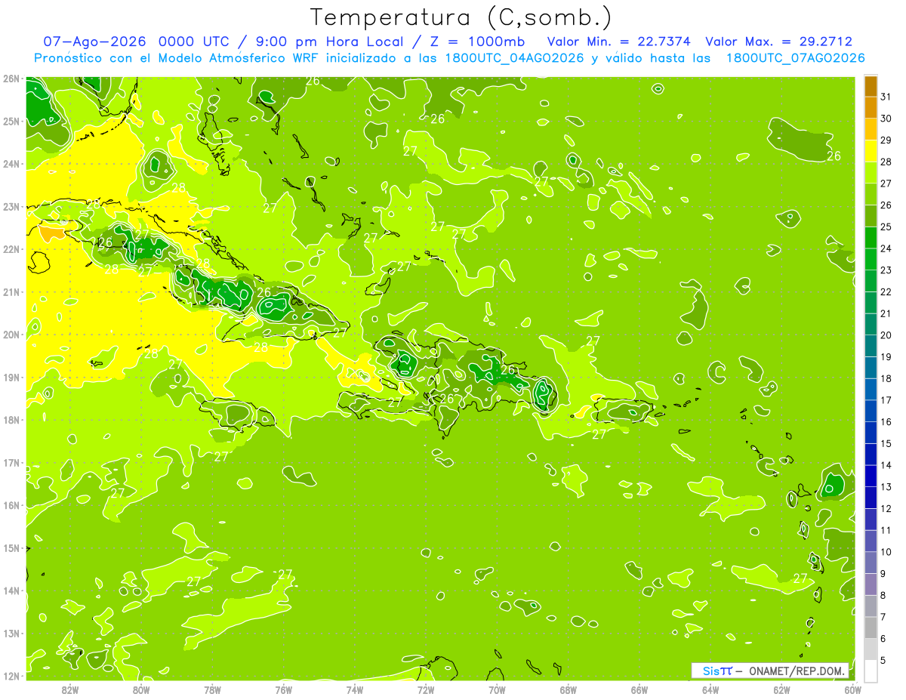Viewport: 906px width, 700px height.
Task: Click the longitude axis label '60W'
Action: (x=852, y=689)
